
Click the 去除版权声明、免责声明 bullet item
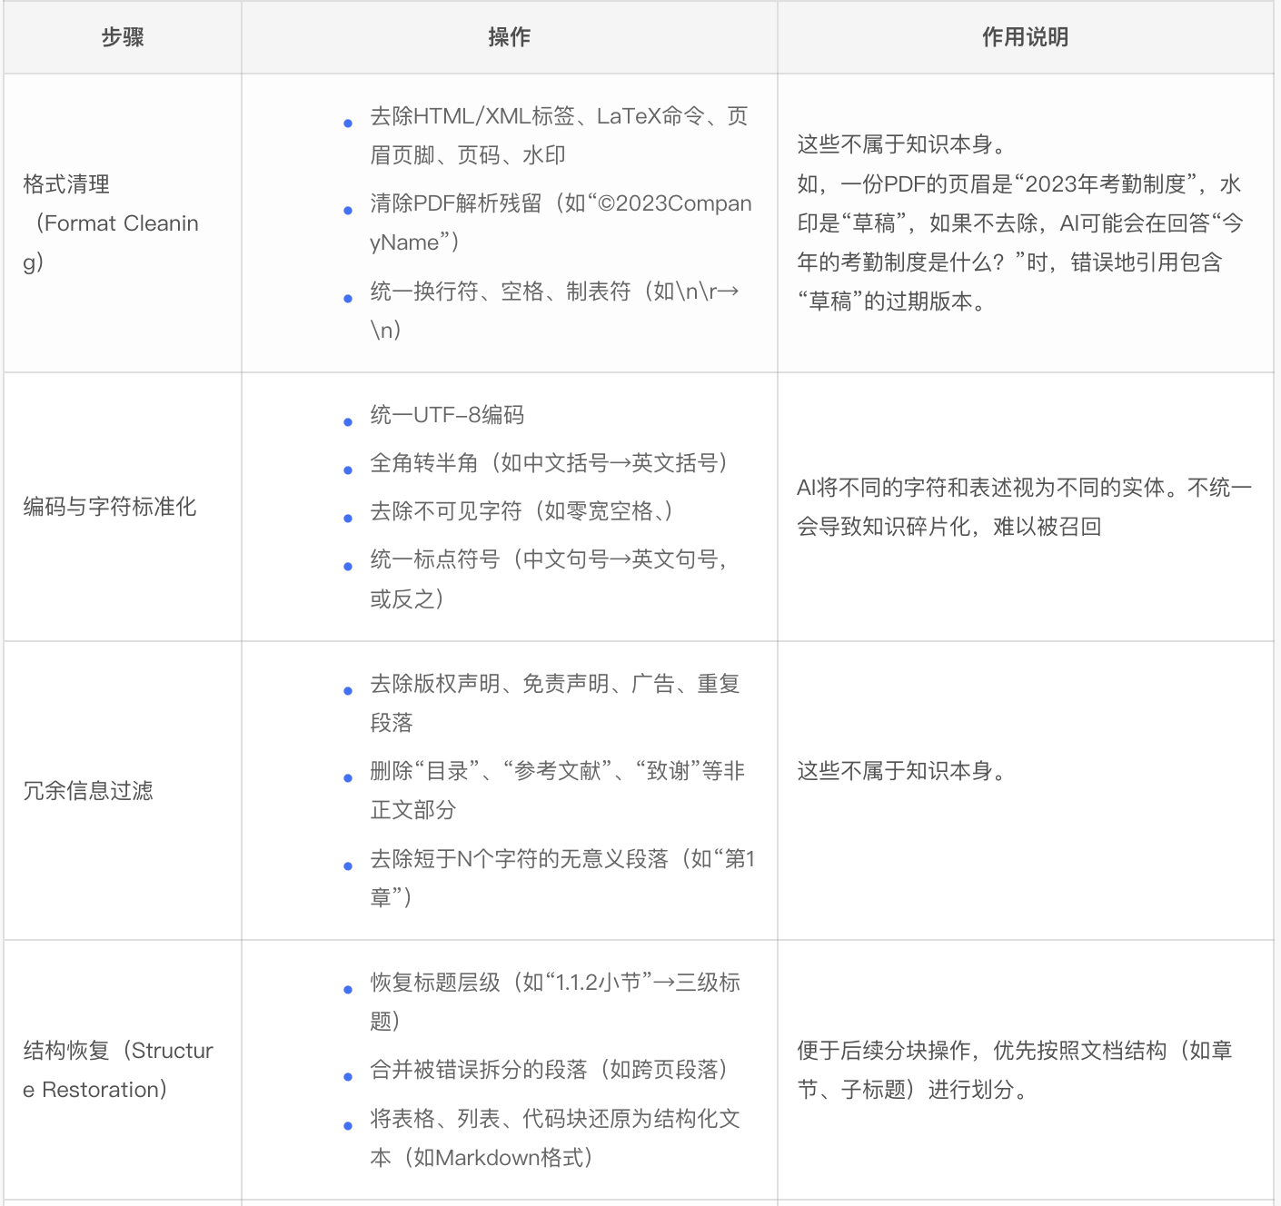click(x=554, y=703)
